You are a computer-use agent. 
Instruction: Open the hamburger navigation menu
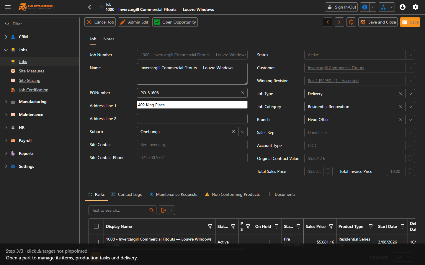(x=8, y=7)
